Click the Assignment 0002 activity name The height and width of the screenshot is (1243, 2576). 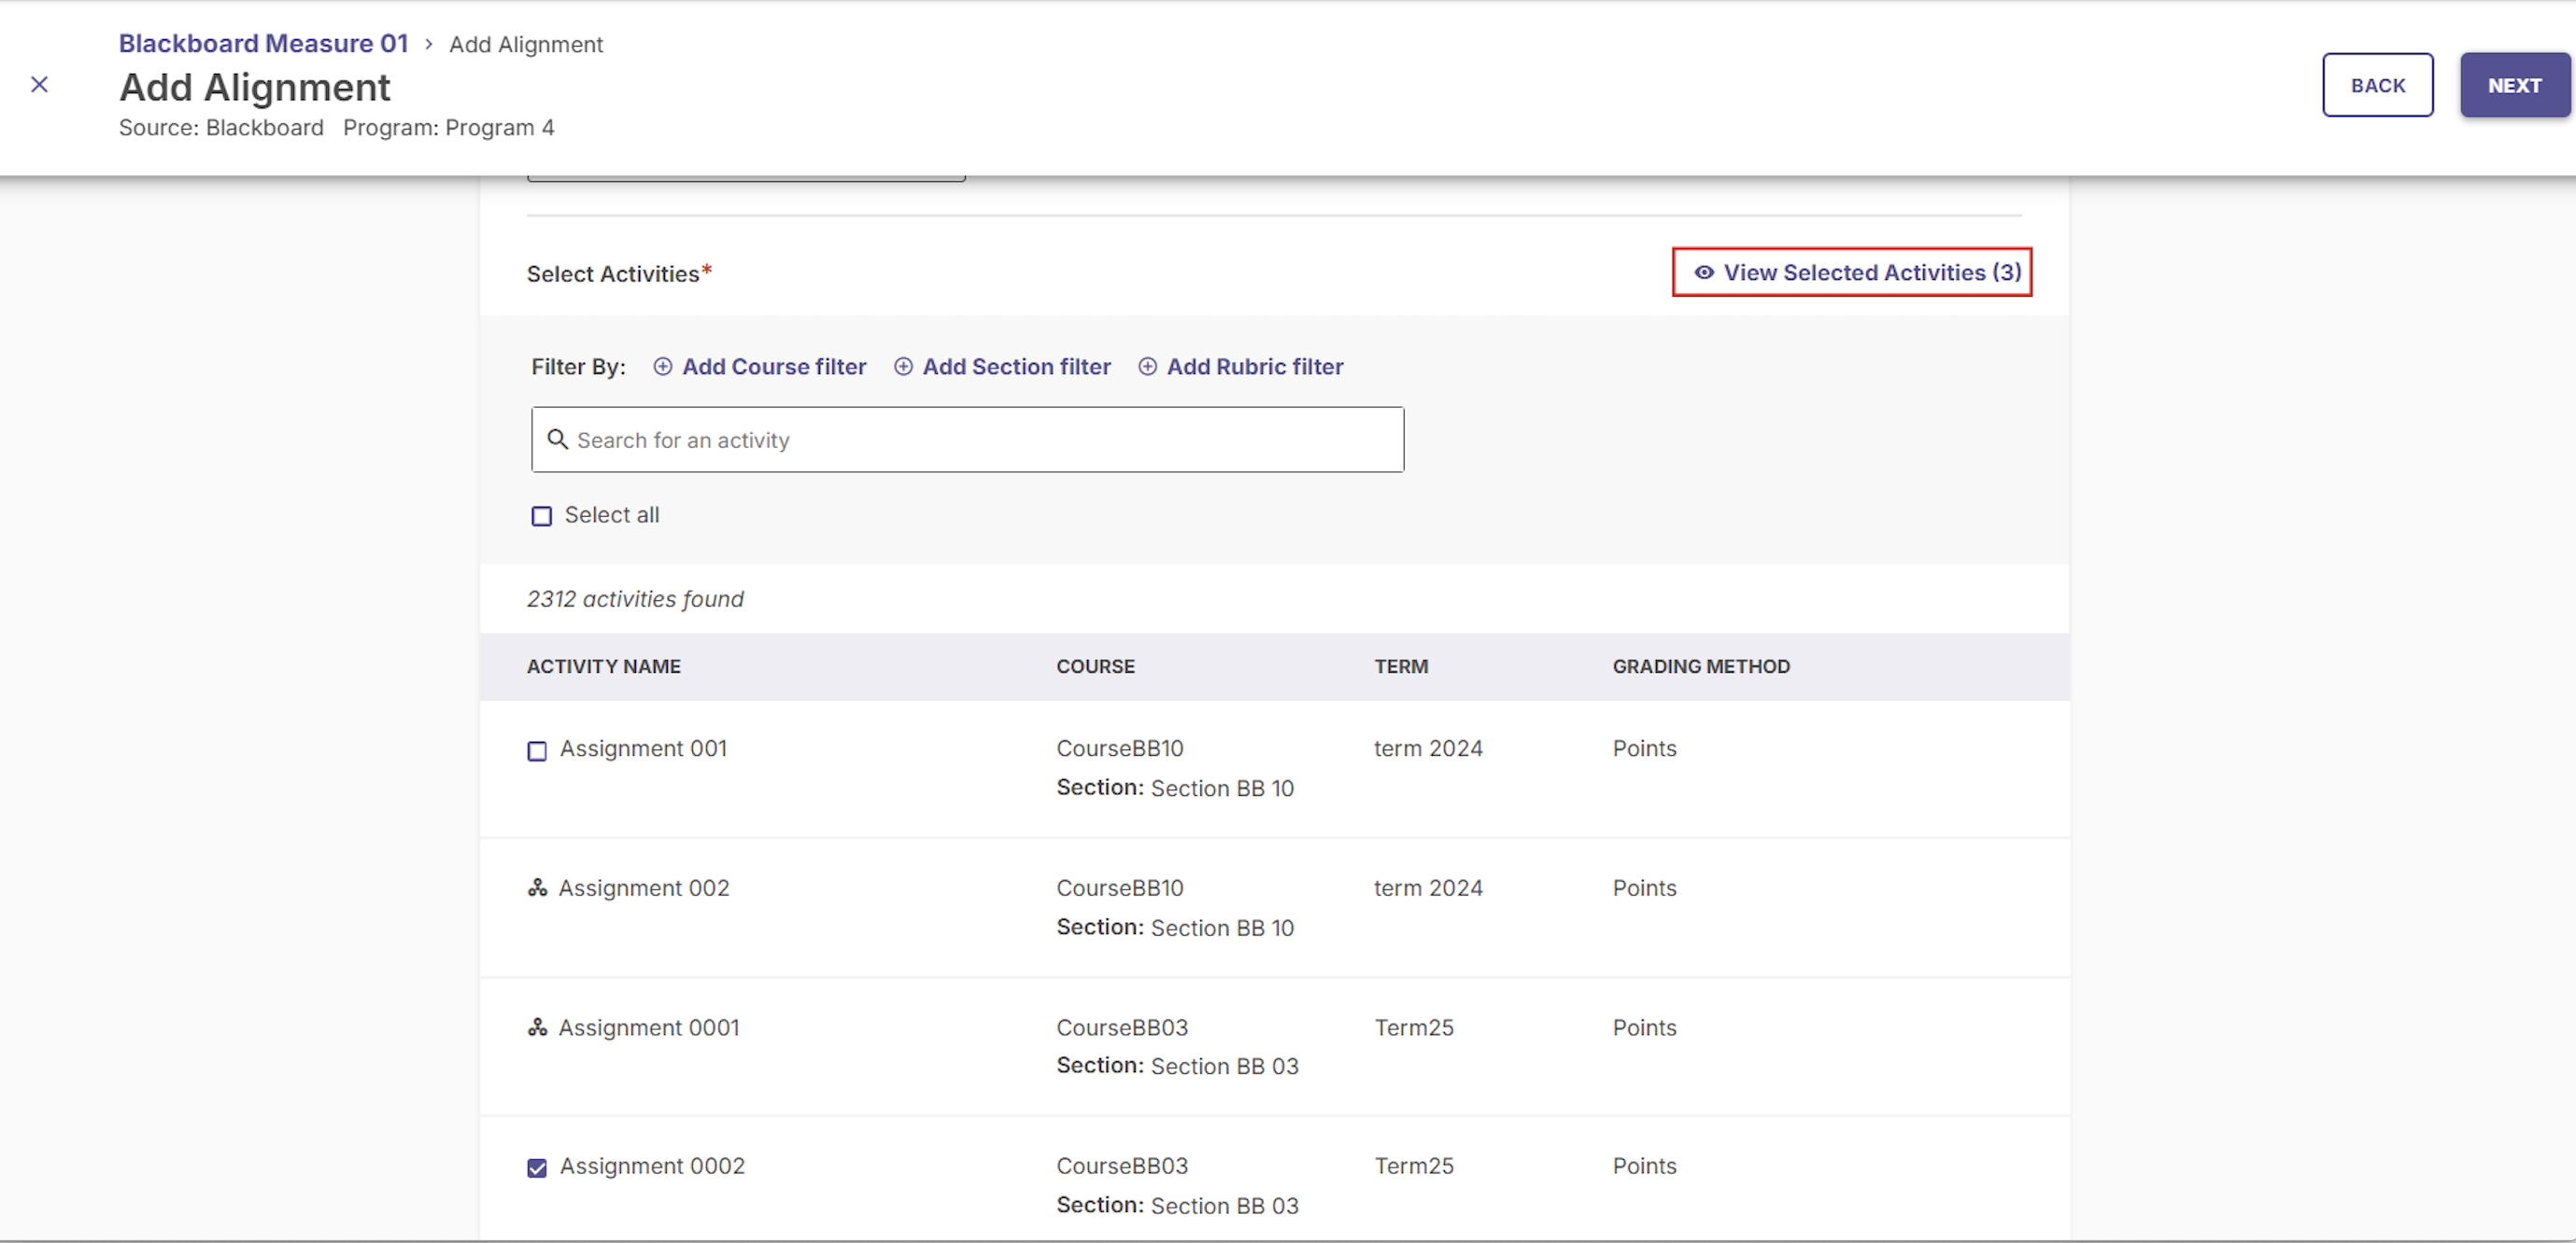point(652,1166)
